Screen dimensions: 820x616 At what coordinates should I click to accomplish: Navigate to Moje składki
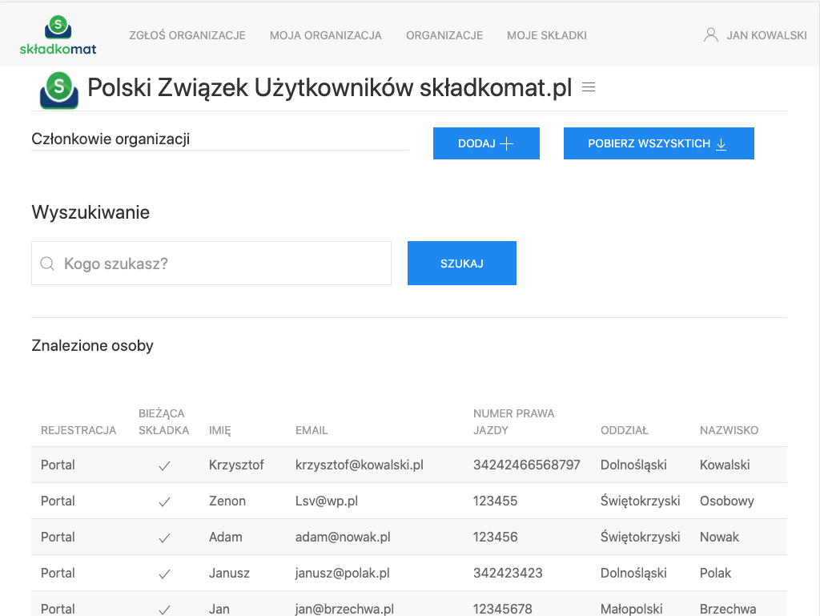point(546,35)
